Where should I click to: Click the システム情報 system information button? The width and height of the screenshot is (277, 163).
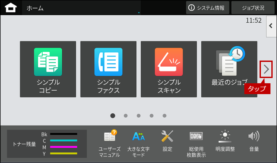tap(207, 8)
